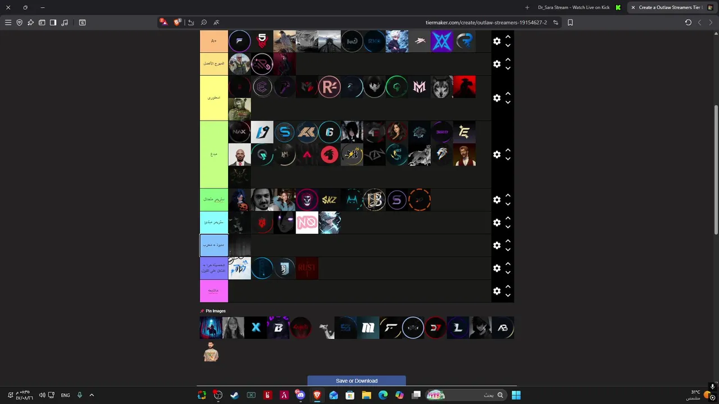Viewport: 719px width, 404px height.
Task: Open the Brave VPN shield icon
Action: click(19, 22)
